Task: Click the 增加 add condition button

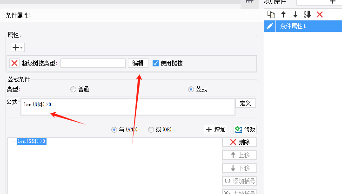Action: [215, 129]
